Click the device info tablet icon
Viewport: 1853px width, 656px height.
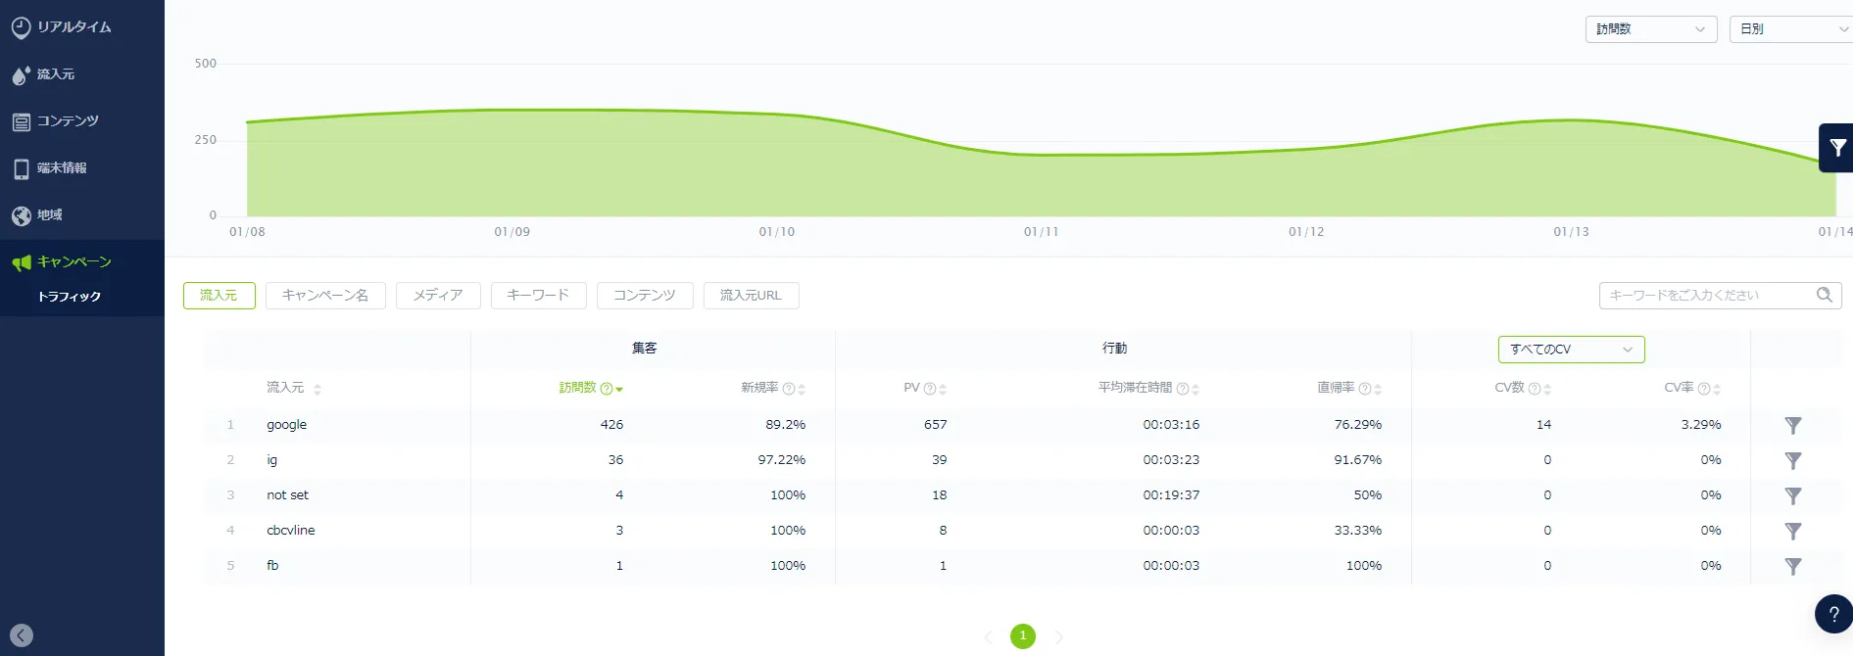click(21, 168)
